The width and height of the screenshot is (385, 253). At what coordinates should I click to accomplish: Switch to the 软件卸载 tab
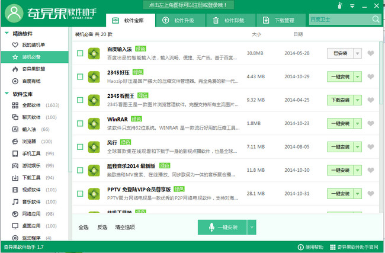(x=229, y=20)
